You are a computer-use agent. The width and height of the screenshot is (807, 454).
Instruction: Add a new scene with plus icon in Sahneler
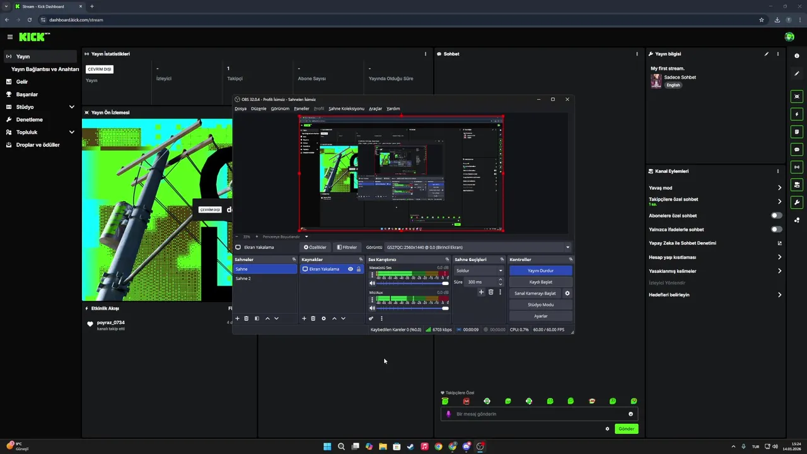pyautogui.click(x=237, y=318)
